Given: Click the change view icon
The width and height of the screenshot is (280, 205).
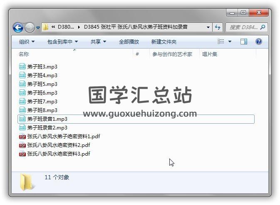Looking at the screenshot, I should tap(221, 41).
